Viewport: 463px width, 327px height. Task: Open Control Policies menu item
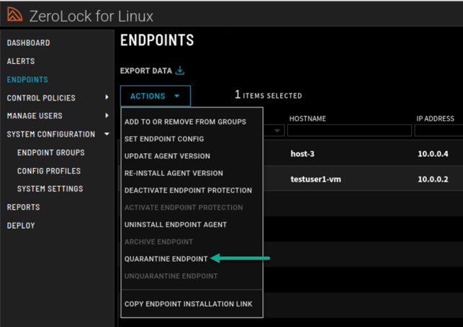(x=41, y=98)
